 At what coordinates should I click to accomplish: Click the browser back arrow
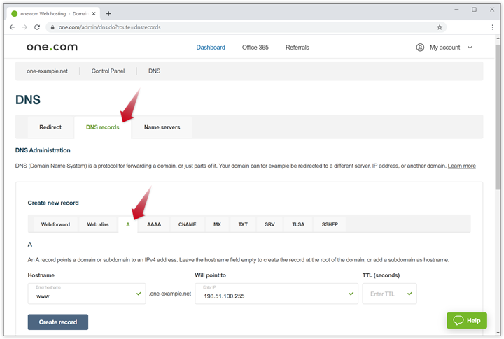point(12,27)
